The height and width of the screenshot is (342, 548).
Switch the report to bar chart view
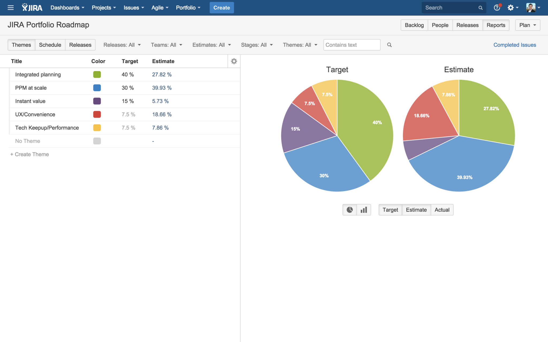[364, 210]
